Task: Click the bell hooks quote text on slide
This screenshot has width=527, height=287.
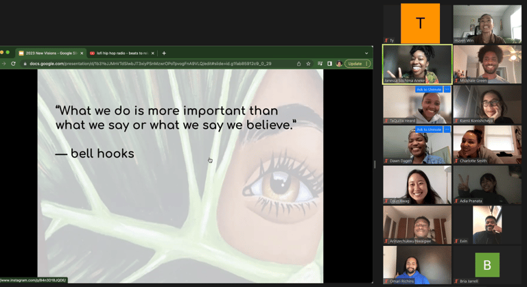Action: pyautogui.click(x=176, y=118)
